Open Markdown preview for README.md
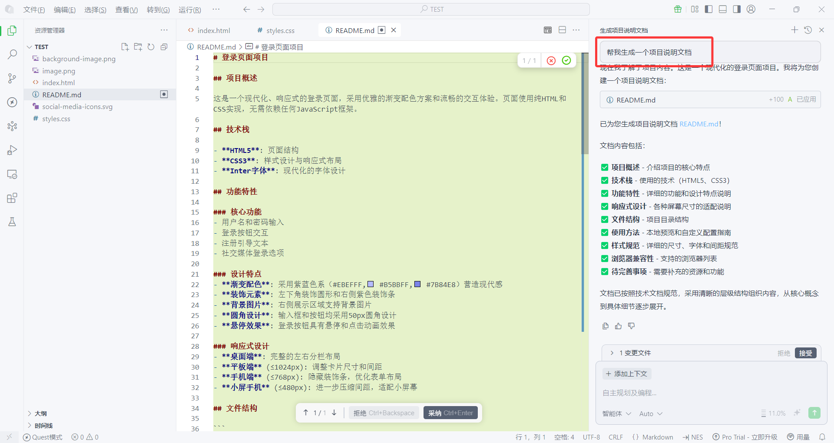The height and width of the screenshot is (443, 834). [547, 30]
